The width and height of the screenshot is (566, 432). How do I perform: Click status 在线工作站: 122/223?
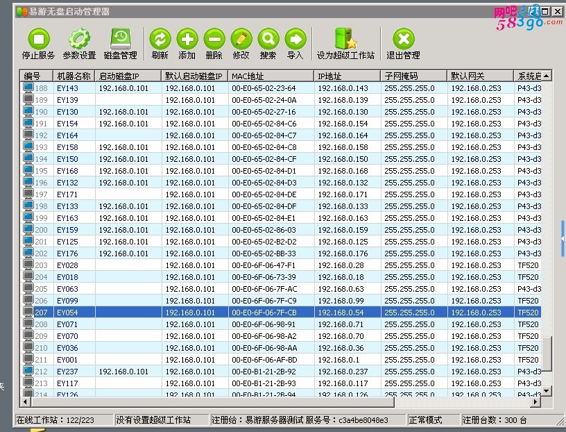pos(55,419)
